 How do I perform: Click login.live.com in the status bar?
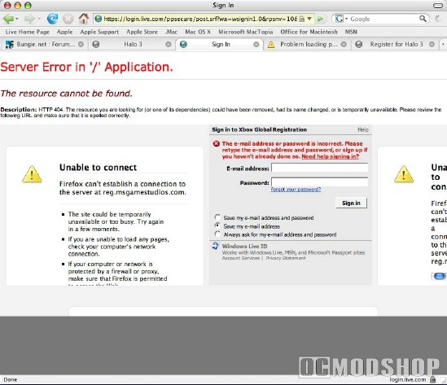point(408,379)
